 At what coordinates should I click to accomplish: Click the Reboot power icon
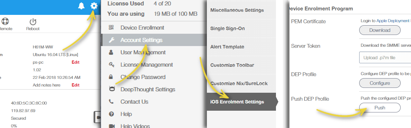pyautogui.click(x=33, y=21)
